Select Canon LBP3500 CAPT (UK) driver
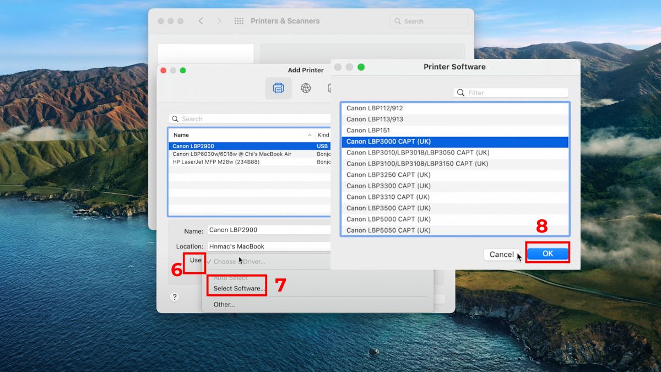 455,208
